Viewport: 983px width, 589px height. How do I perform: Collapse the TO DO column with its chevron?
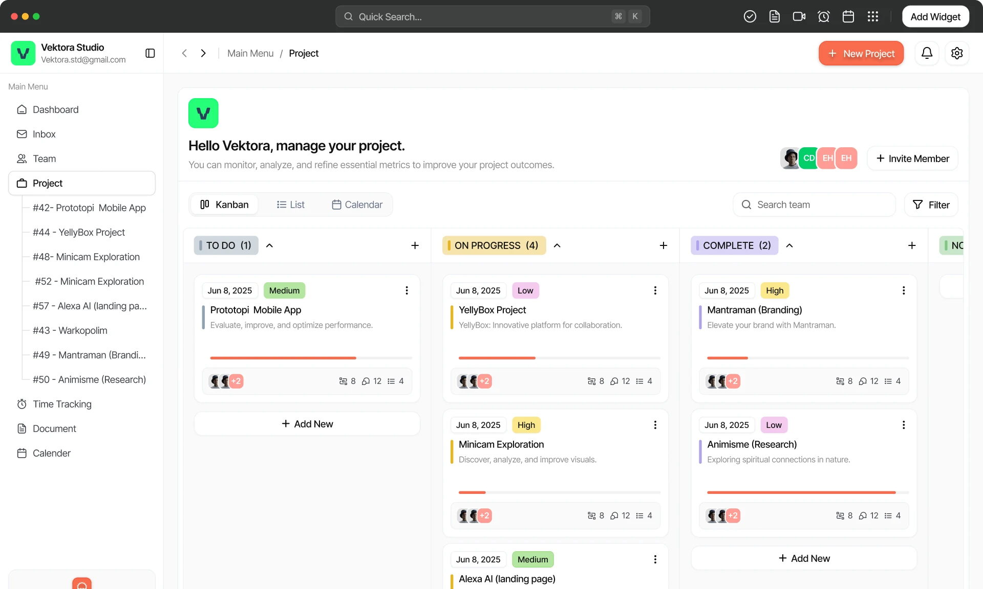tap(270, 245)
